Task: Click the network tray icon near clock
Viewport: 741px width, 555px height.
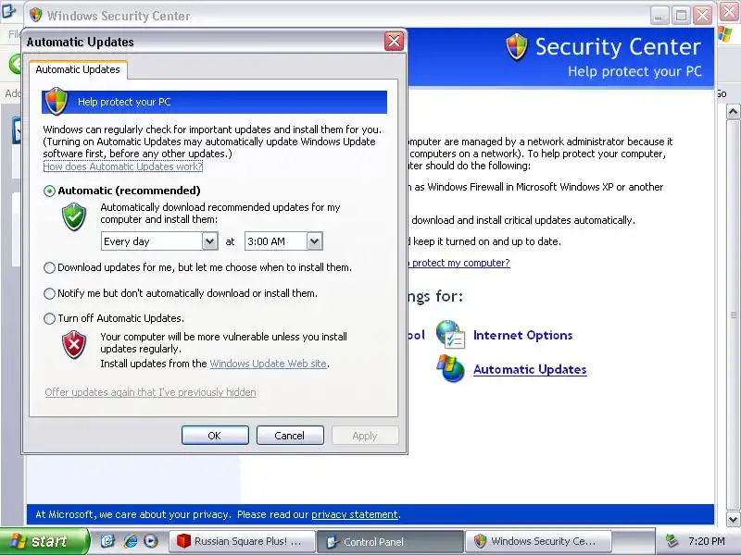Action: click(671, 541)
